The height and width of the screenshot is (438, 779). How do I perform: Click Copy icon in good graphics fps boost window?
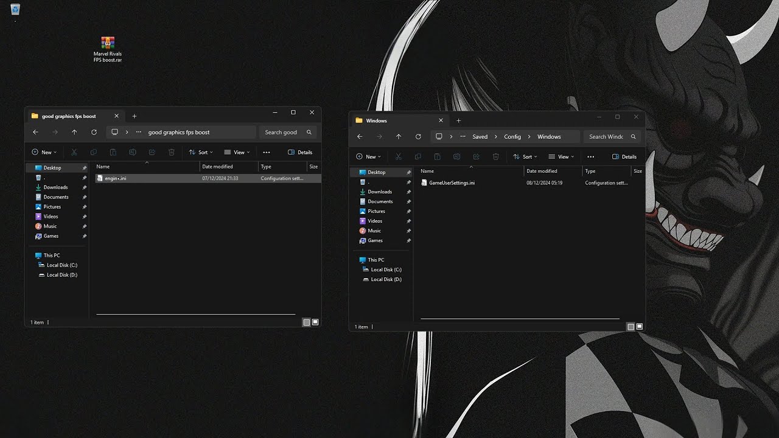coord(94,152)
